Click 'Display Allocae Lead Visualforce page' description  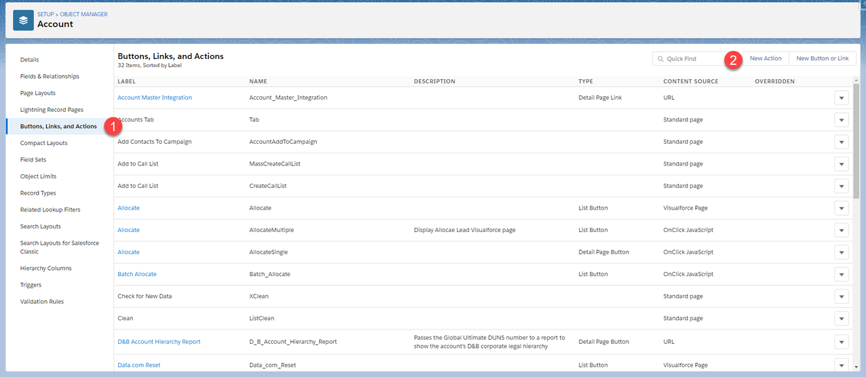465,230
